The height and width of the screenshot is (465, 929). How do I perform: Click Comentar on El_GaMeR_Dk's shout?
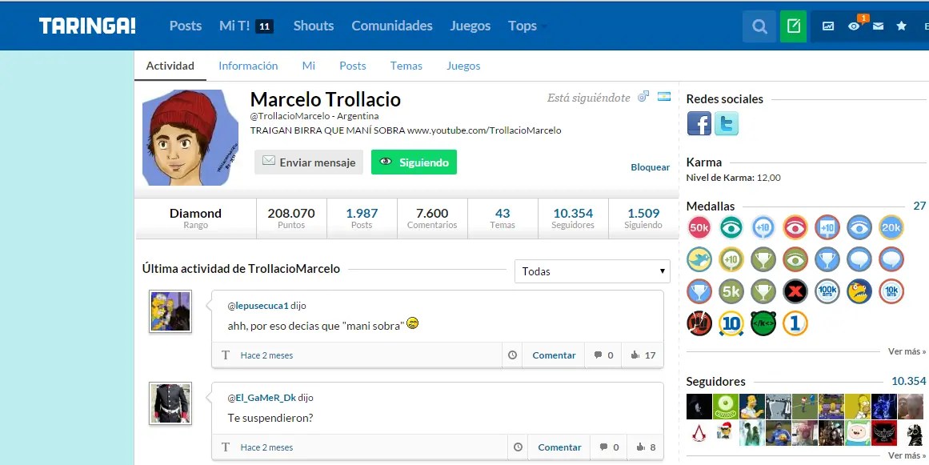(x=559, y=447)
